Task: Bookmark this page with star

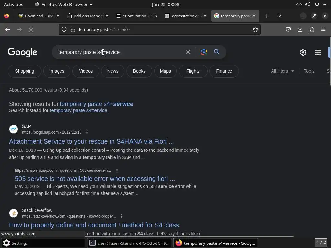Action: click(255, 29)
